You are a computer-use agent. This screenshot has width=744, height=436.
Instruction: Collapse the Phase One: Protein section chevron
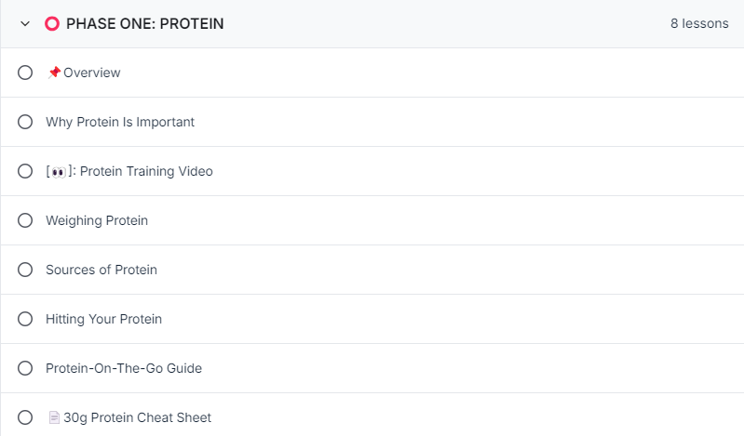25,23
